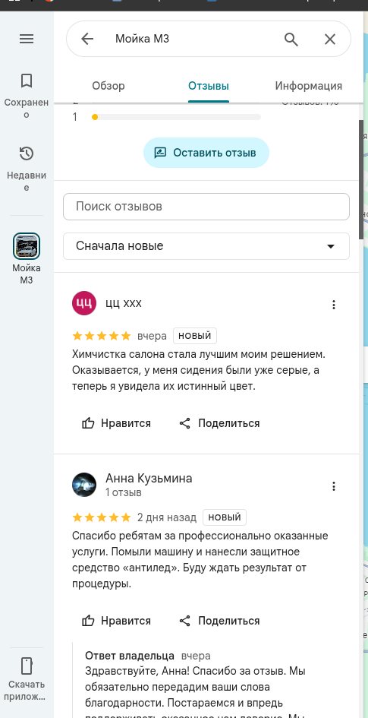Click the '2 дня назад' date text

pos(167,518)
